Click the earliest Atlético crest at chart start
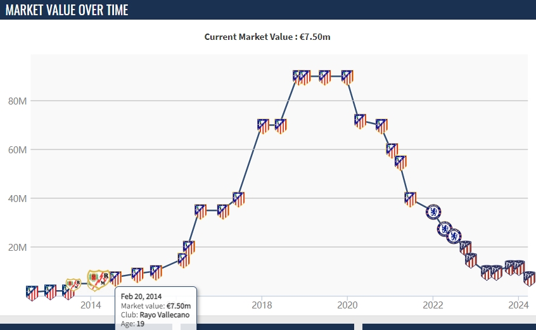Viewport: 536px width, 330px height. (x=32, y=293)
